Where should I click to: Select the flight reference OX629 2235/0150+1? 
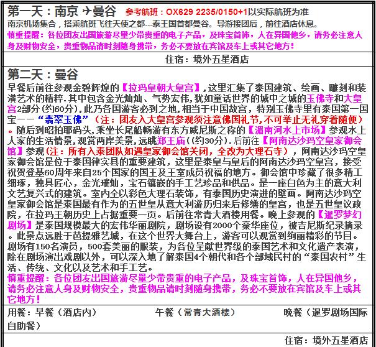206,12
